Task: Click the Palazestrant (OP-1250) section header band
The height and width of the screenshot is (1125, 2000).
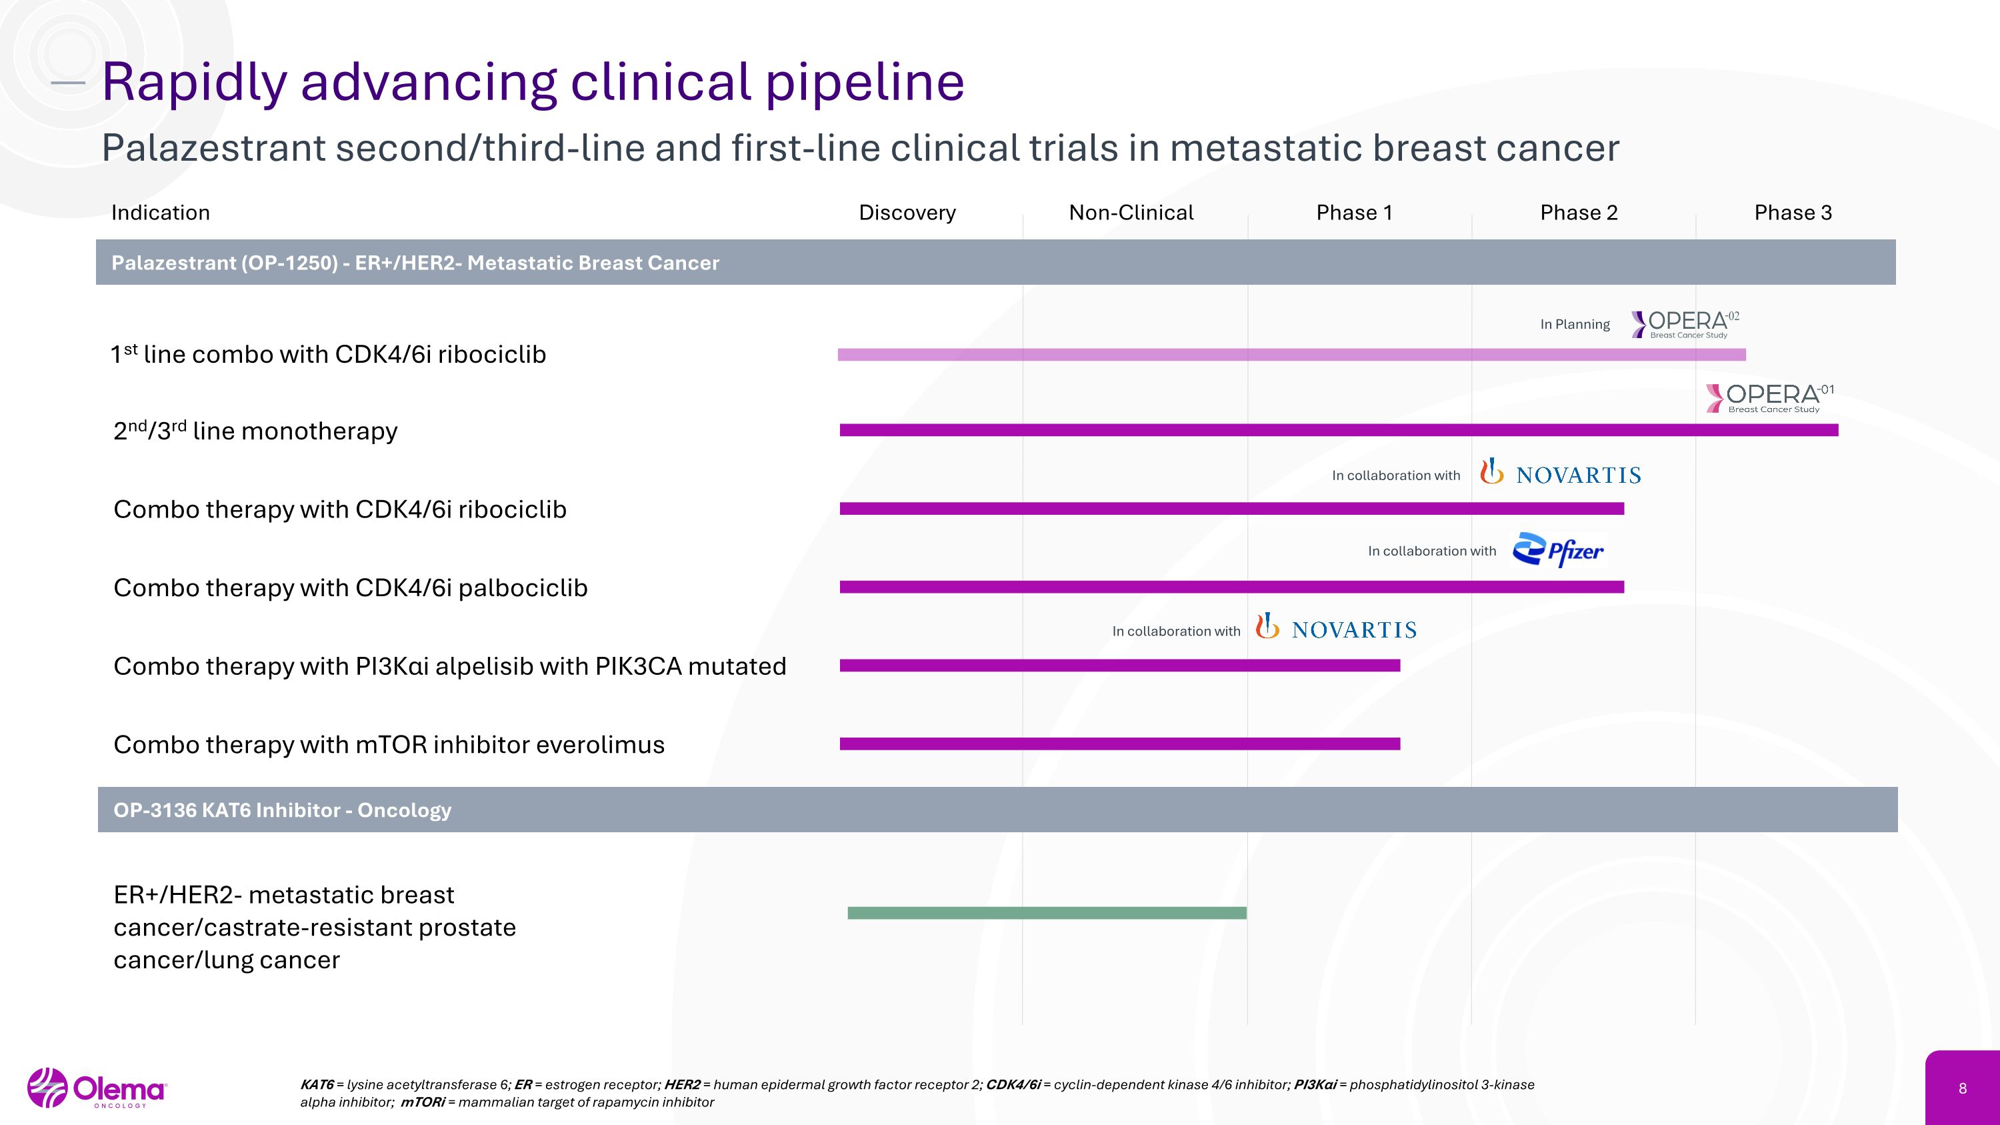Action: [995, 263]
